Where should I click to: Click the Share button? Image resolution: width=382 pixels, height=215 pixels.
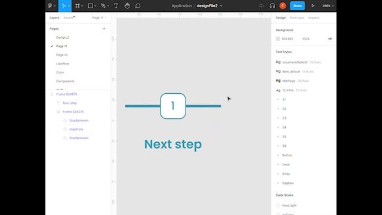[x=297, y=5]
